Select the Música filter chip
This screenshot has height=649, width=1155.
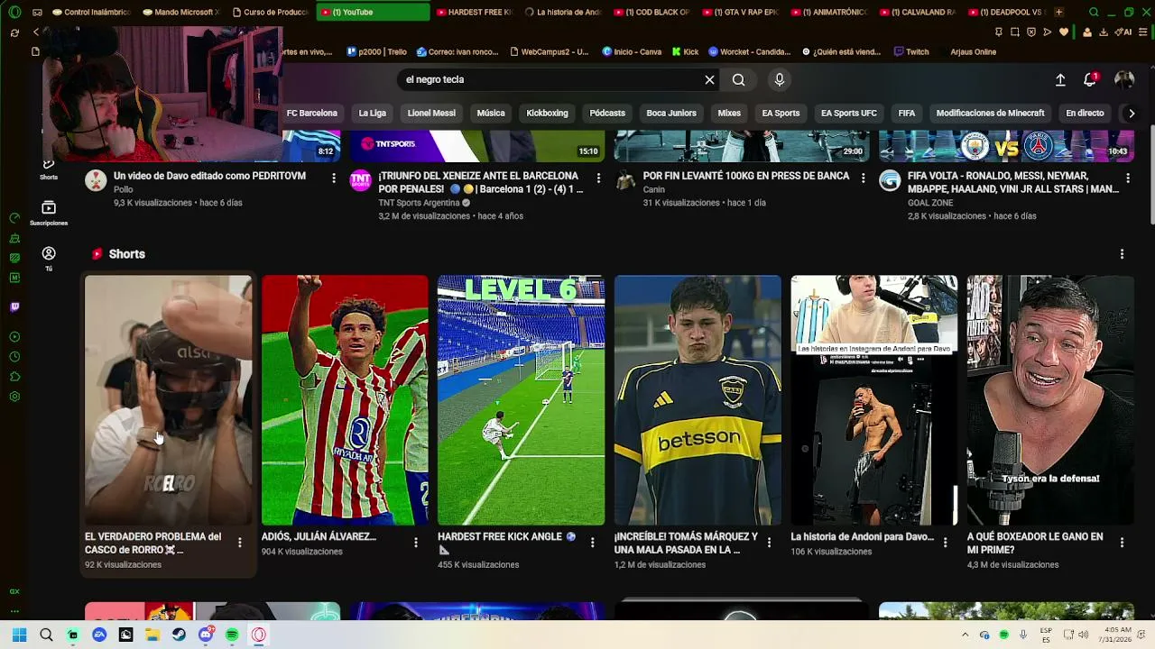point(491,113)
